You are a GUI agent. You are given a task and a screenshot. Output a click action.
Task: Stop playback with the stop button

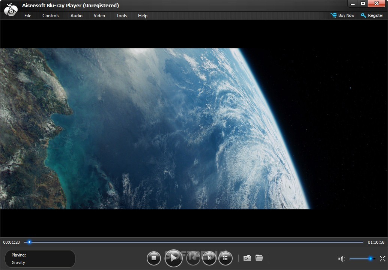pyautogui.click(x=154, y=258)
